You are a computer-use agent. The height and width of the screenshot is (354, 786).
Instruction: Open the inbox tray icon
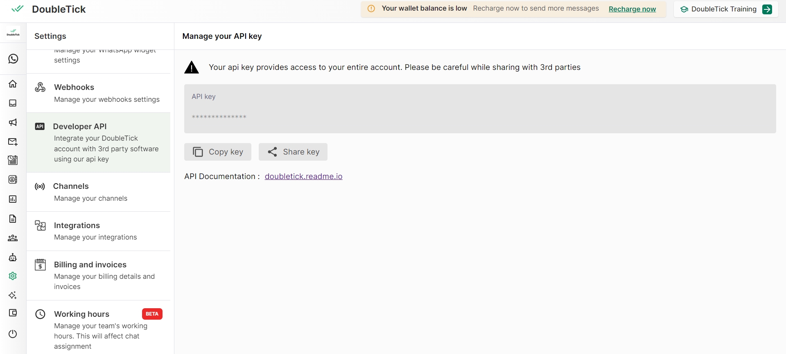[13, 103]
